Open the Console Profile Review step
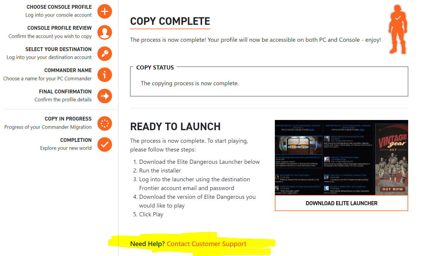This screenshot has width=438, height=256. pos(59,28)
